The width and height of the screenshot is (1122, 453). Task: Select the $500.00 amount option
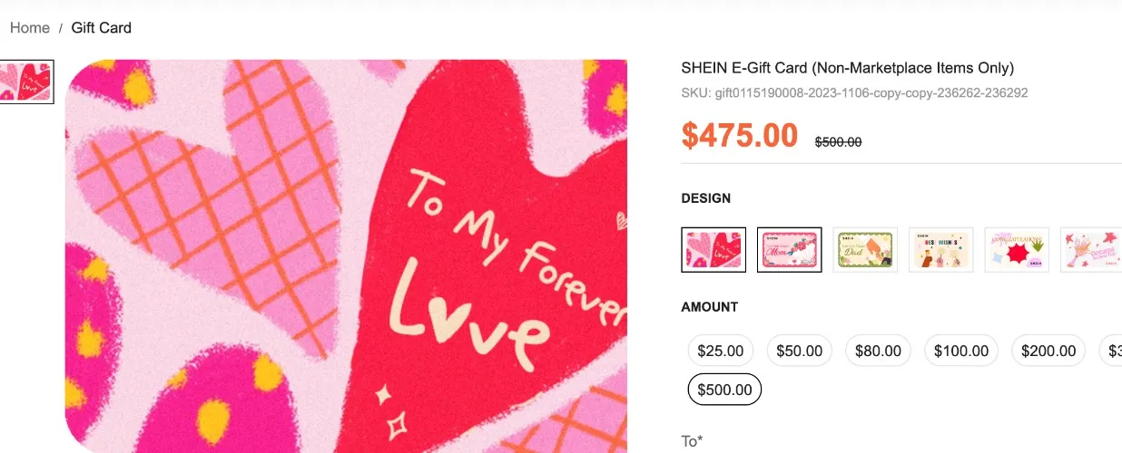click(x=724, y=390)
